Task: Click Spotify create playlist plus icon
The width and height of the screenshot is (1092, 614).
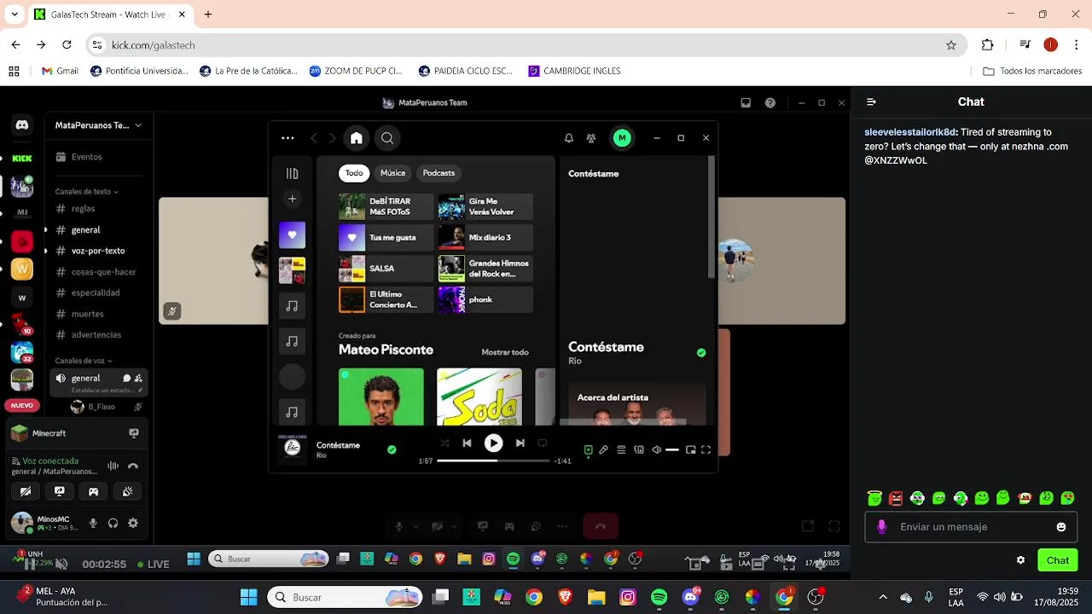Action: (x=292, y=199)
